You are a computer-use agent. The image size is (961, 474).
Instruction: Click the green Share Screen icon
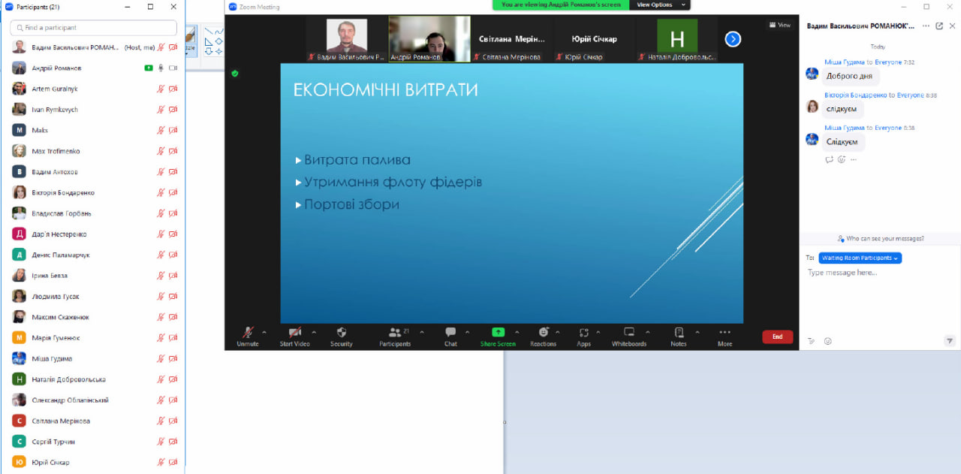(498, 332)
